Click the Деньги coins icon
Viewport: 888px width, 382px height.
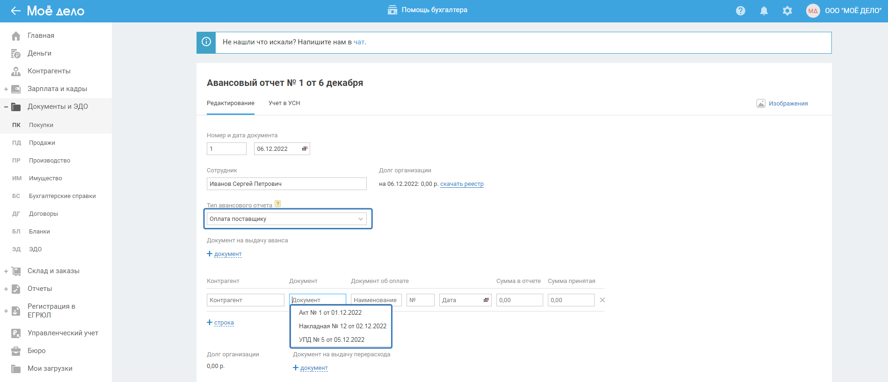point(16,53)
